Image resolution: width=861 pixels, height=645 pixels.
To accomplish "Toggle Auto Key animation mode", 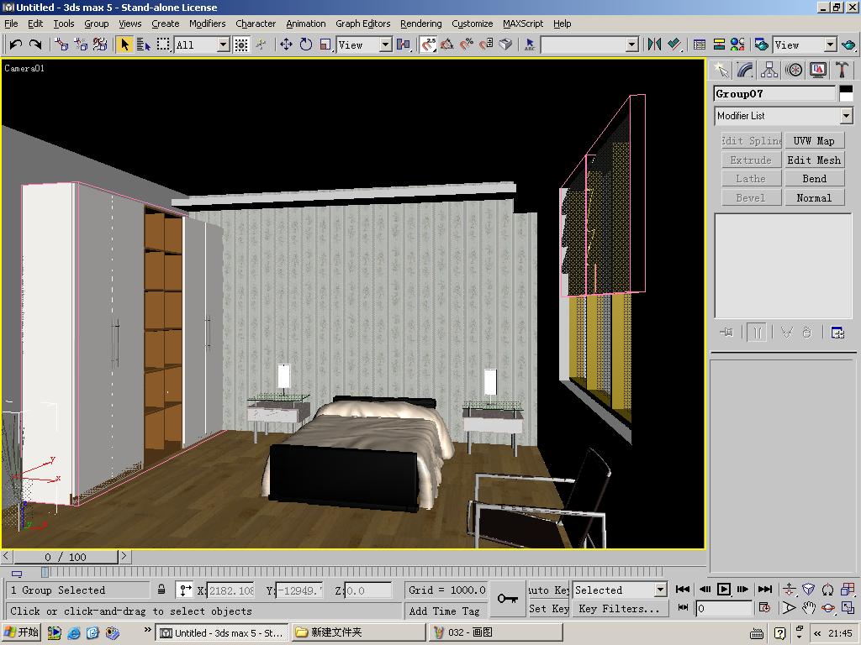I will point(548,590).
